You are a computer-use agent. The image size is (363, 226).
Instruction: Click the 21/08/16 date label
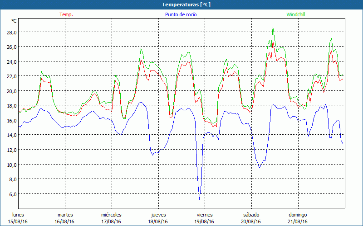[x=298, y=221]
